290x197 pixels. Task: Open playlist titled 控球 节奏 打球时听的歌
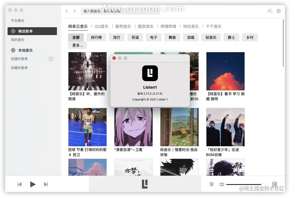pyautogui.click(x=88, y=152)
